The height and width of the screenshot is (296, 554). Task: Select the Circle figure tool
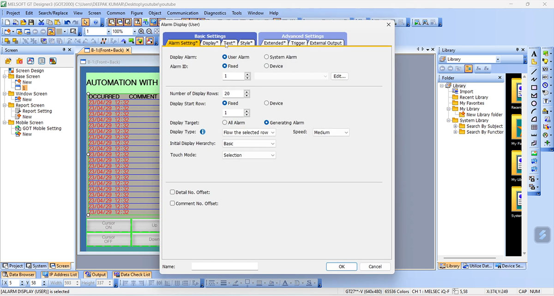pos(534,103)
